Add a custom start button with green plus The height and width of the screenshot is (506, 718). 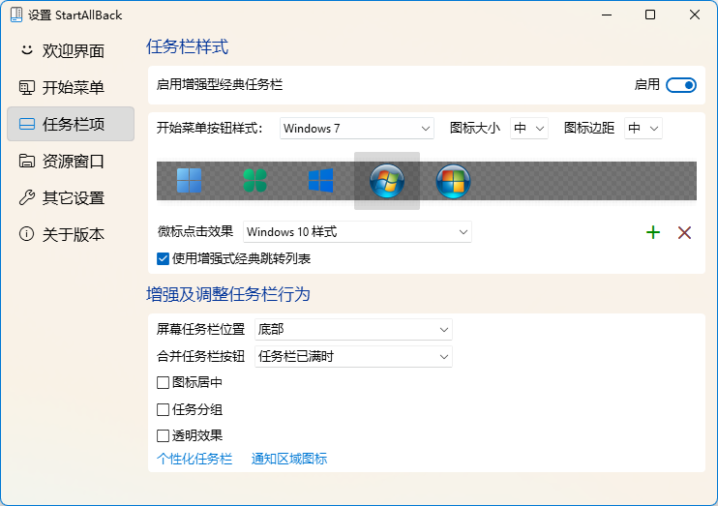(653, 232)
